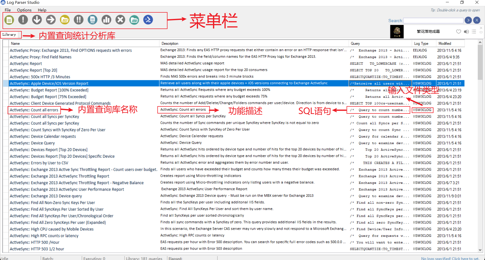This screenshot has height=260, width=485.
Task: Open the green OUT folder icon
Action: tap(134, 20)
